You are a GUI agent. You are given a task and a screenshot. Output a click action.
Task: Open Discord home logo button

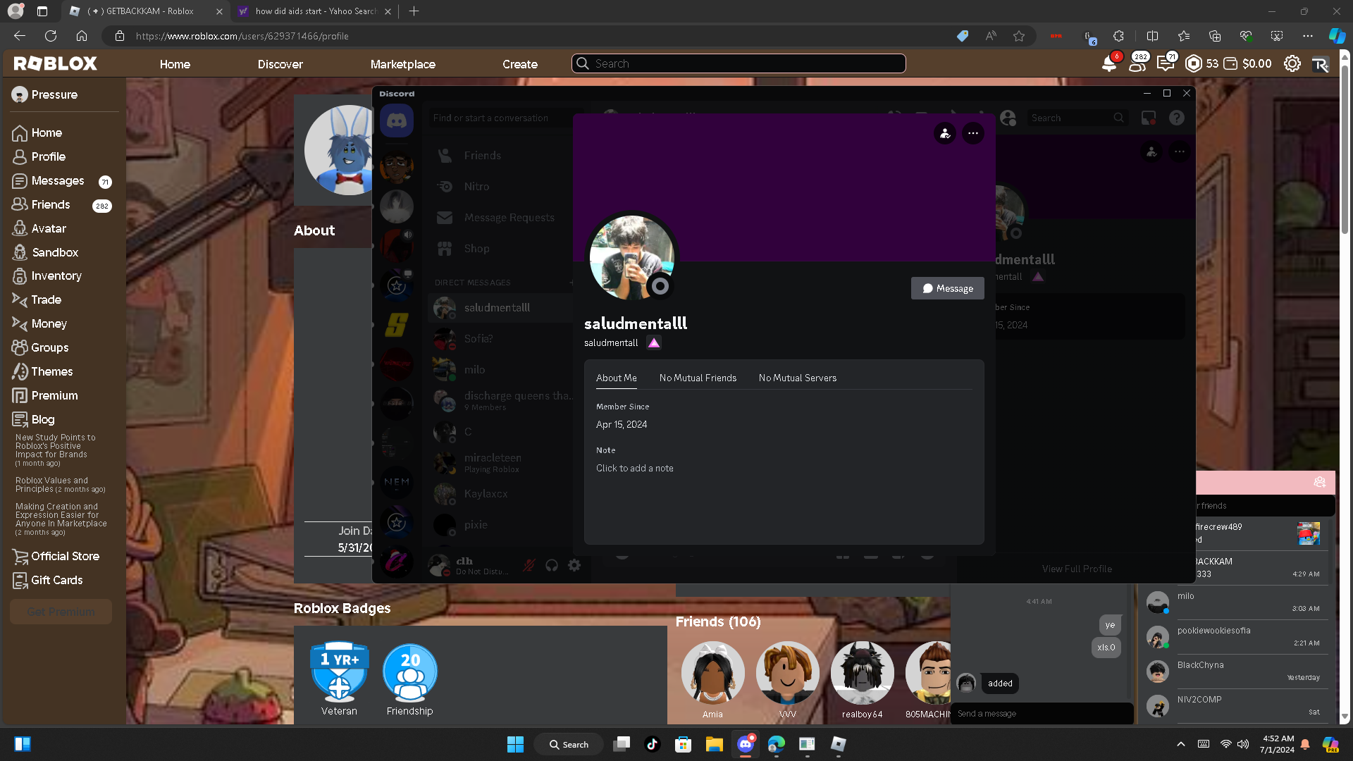397,121
